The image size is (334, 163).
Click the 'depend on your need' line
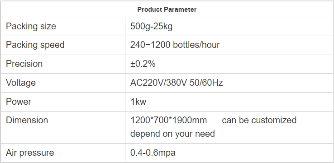[172, 134]
